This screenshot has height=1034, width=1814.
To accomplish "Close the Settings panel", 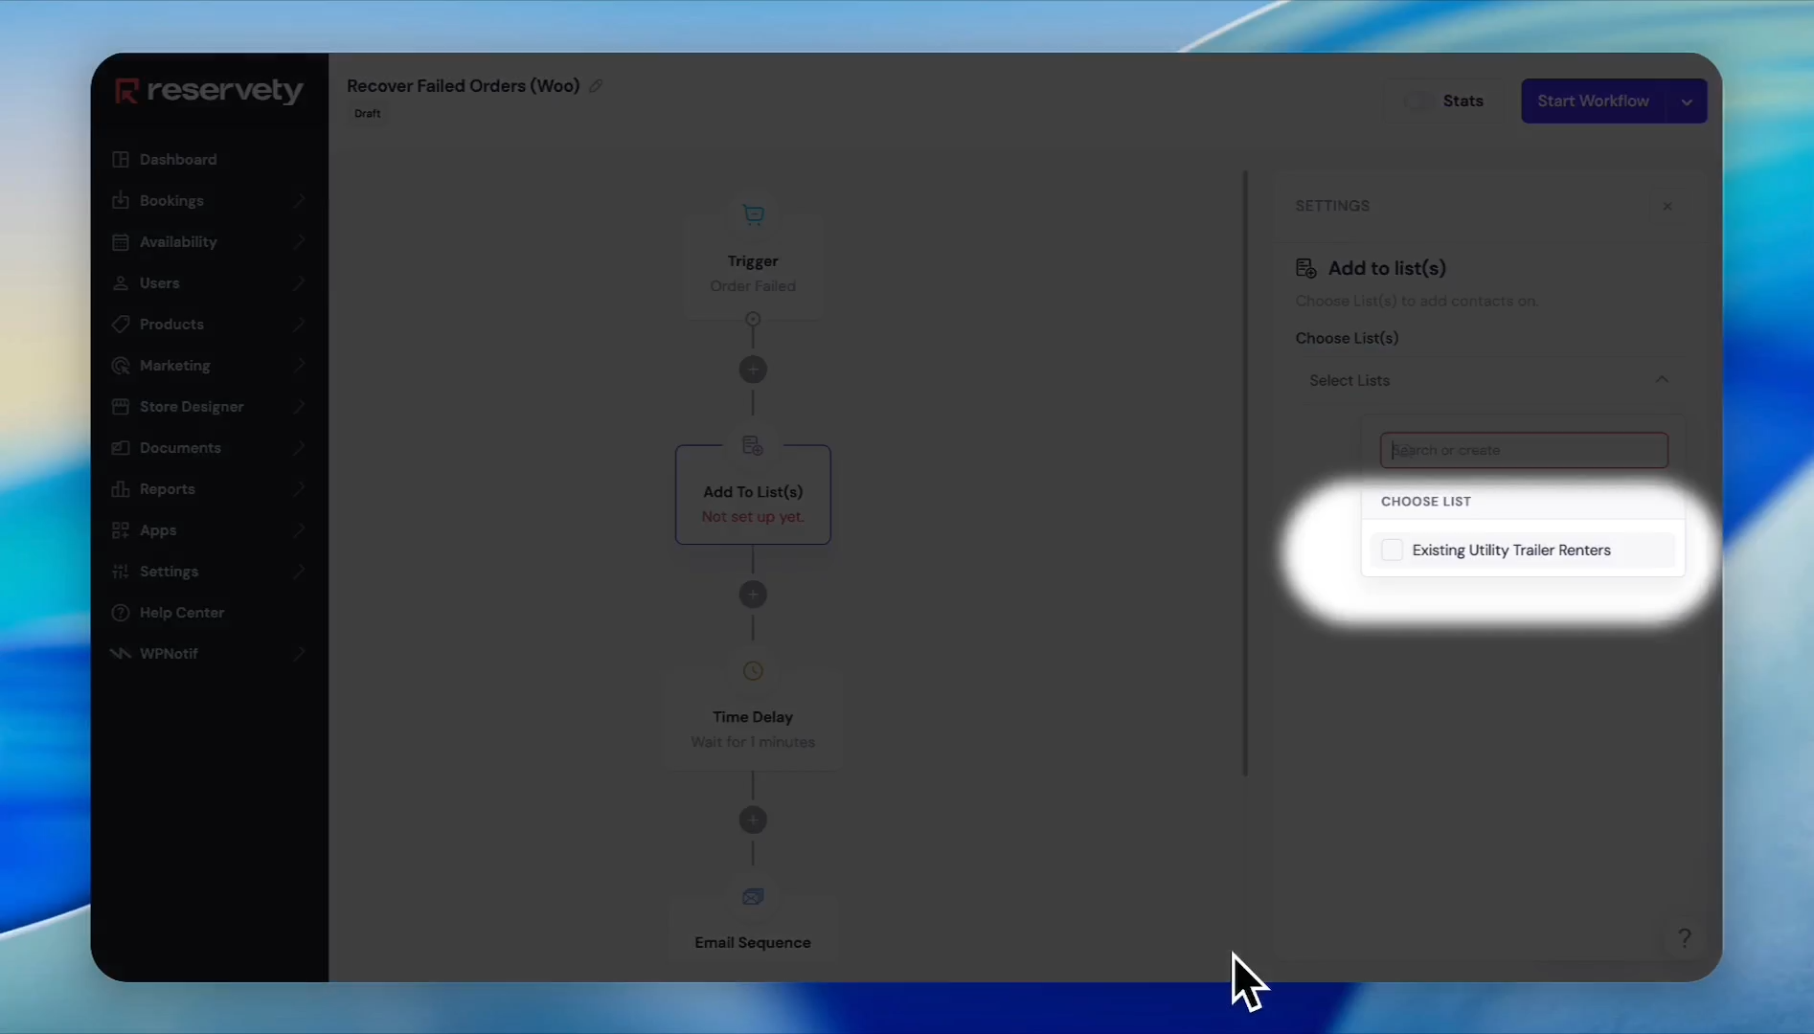I will tap(1667, 207).
